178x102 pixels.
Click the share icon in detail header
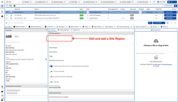point(167,23)
